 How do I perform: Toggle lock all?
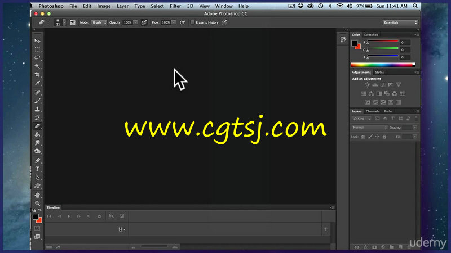tap(384, 137)
